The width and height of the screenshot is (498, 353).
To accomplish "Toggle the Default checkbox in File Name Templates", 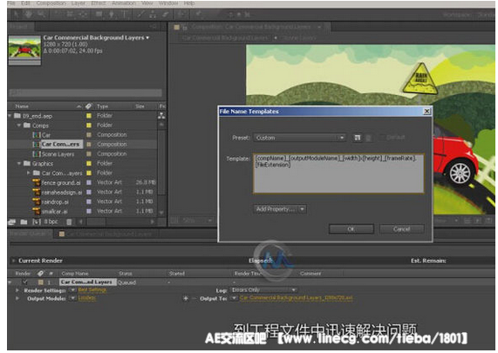I will coord(382,138).
